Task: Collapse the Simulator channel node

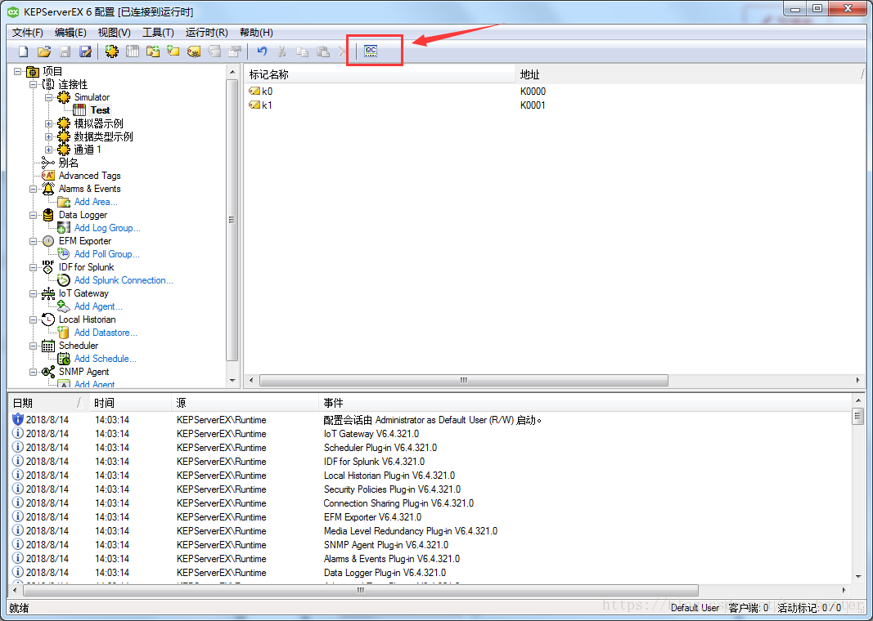Action: pyautogui.click(x=49, y=97)
